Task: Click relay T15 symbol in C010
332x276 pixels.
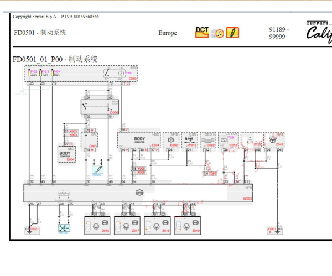Action: coord(121,73)
